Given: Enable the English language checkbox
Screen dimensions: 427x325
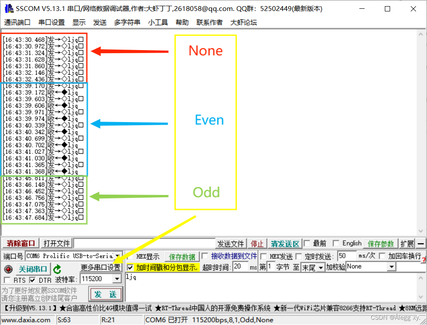Looking at the screenshot, I should point(337,243).
